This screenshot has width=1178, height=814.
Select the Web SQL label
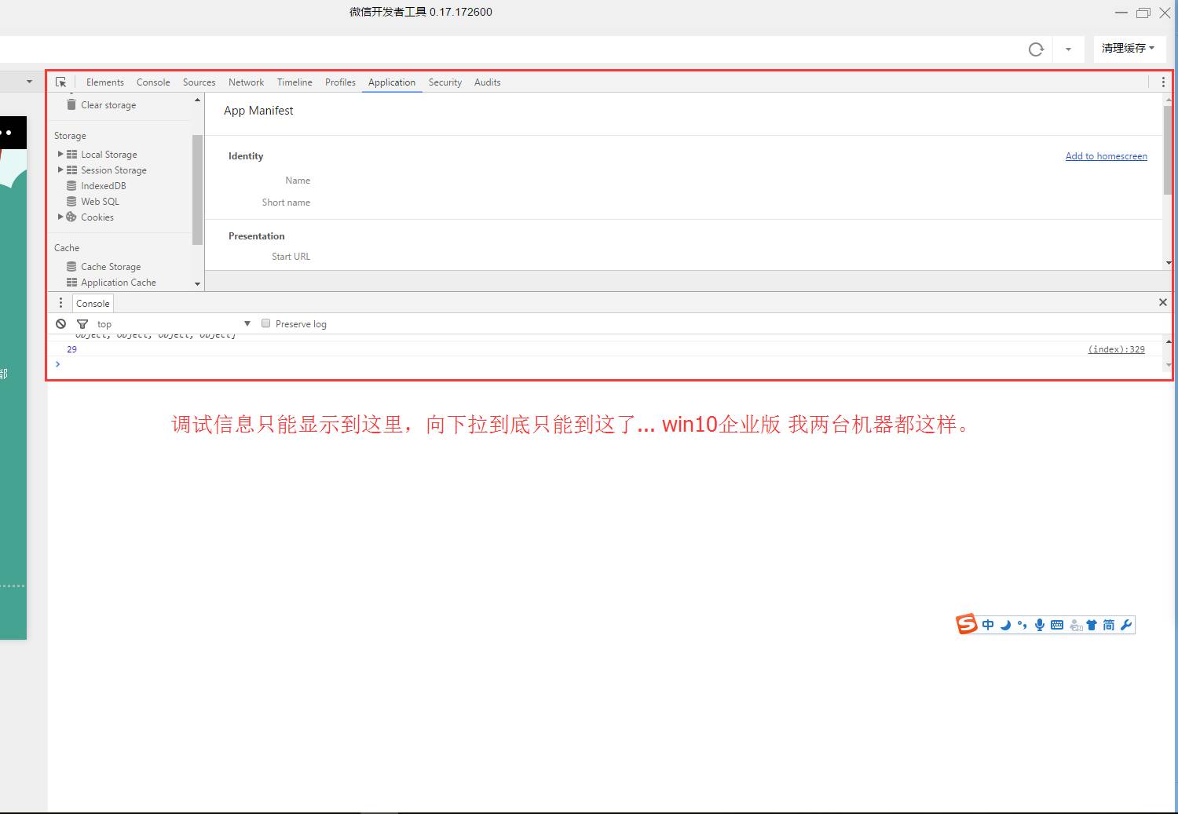tap(100, 201)
